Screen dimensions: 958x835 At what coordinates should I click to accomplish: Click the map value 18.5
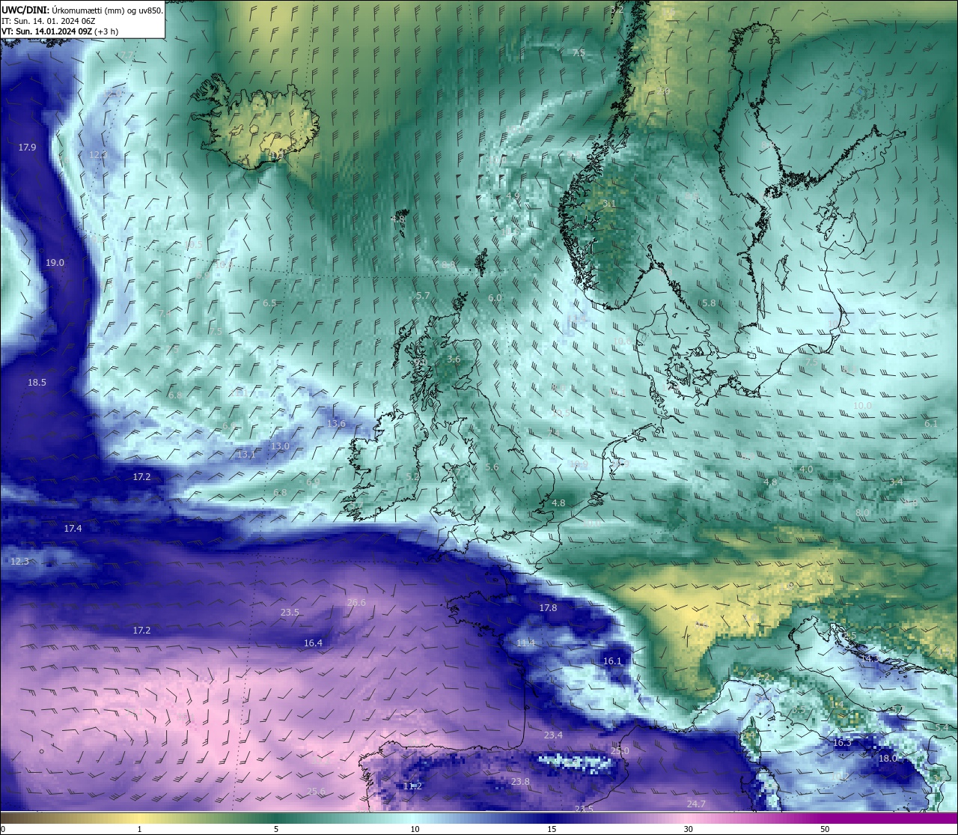click(x=37, y=383)
